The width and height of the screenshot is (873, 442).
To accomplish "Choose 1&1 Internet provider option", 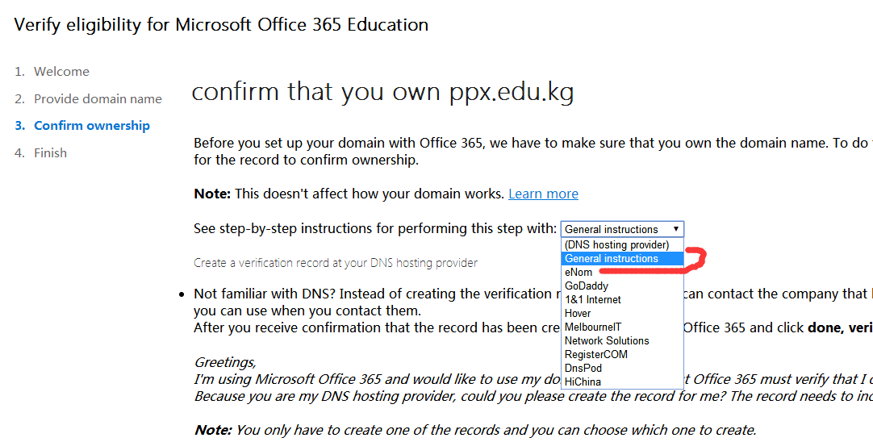I will point(592,299).
